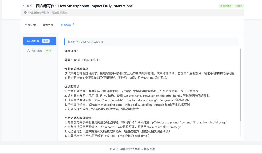Click the evaluation panel scrollbar

tap(240, 85)
